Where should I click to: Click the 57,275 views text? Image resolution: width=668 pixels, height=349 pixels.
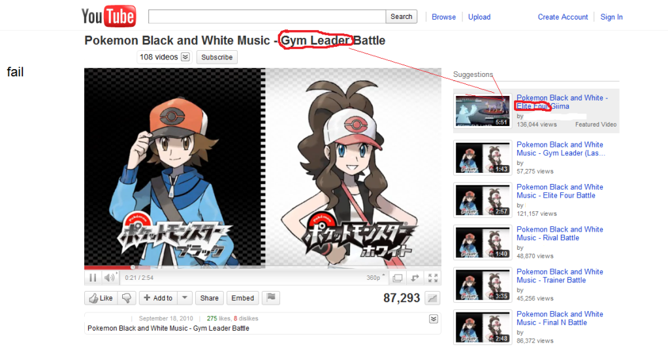[x=535, y=172]
